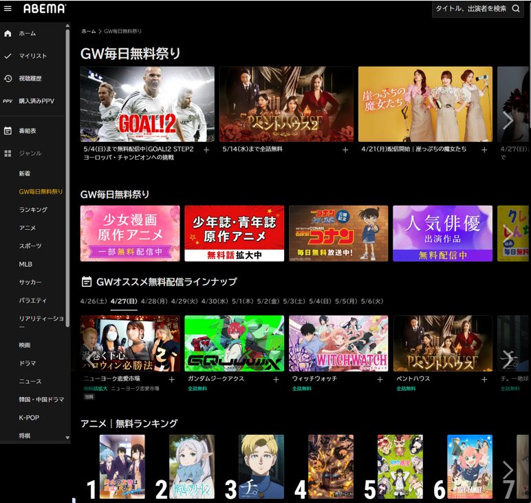Open 視聴履歴 in the sidebar
The height and width of the screenshot is (503, 531).
tap(30, 78)
